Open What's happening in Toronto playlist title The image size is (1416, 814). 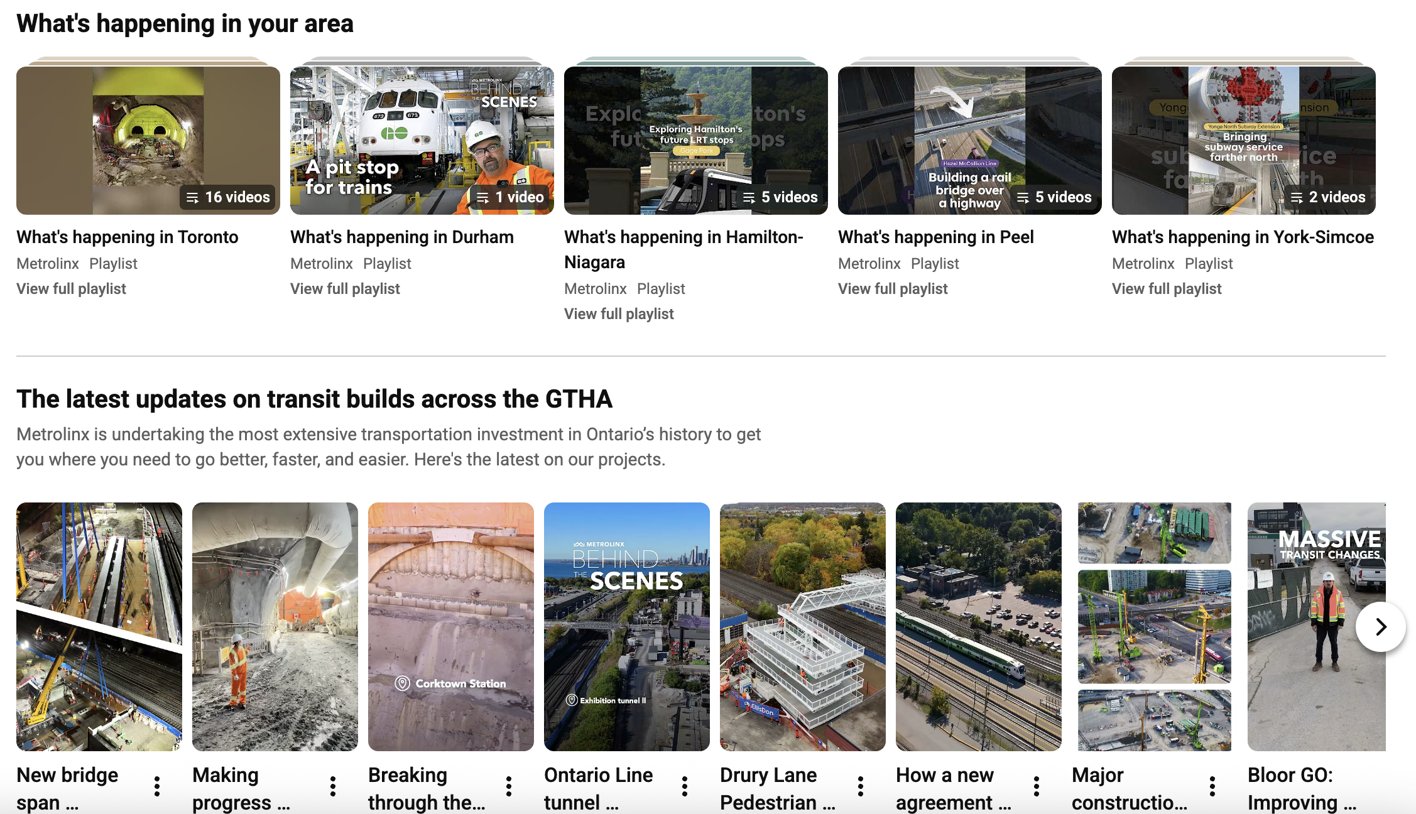point(128,237)
